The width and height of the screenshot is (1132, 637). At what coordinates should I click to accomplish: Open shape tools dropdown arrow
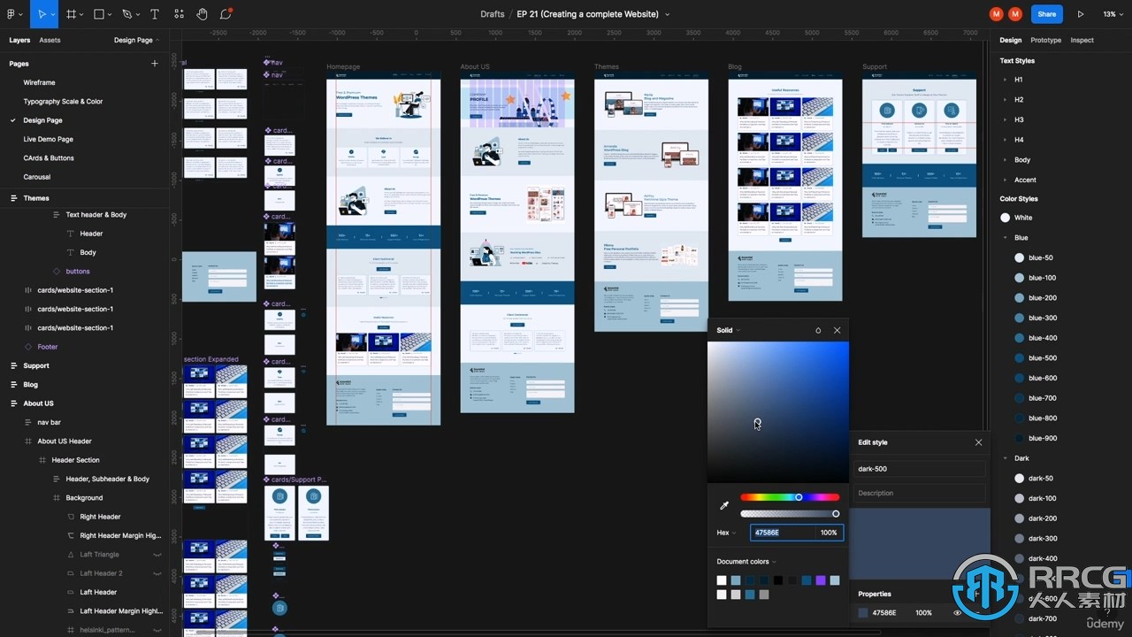pos(111,15)
